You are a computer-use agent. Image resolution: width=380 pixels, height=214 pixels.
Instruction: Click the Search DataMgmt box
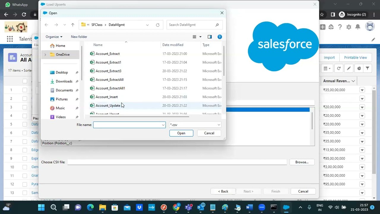click(x=194, y=25)
